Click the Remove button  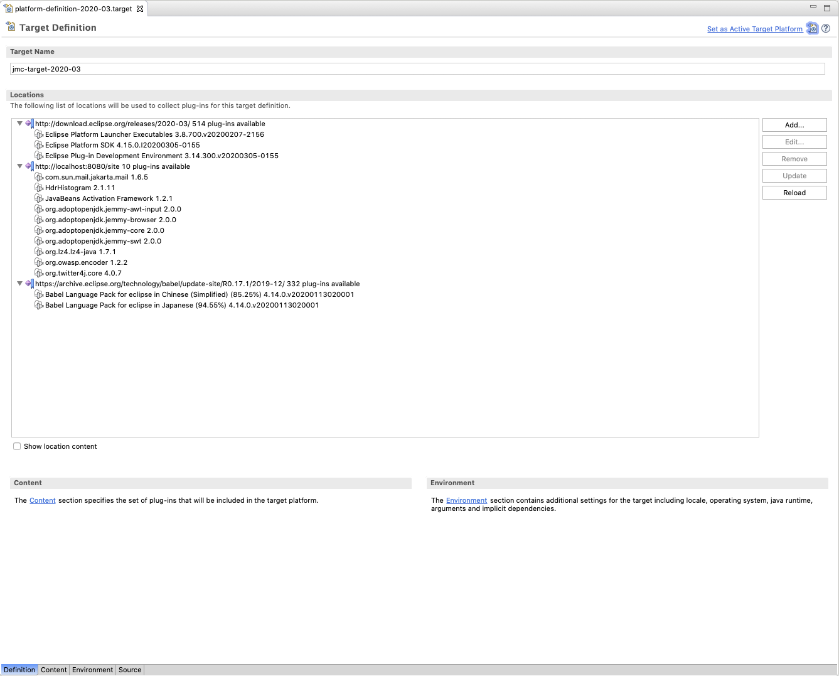coord(794,159)
